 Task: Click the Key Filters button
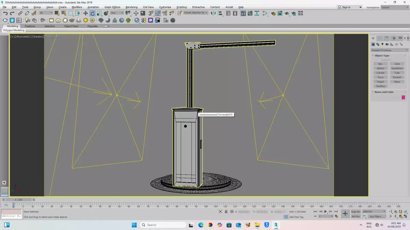(376, 216)
